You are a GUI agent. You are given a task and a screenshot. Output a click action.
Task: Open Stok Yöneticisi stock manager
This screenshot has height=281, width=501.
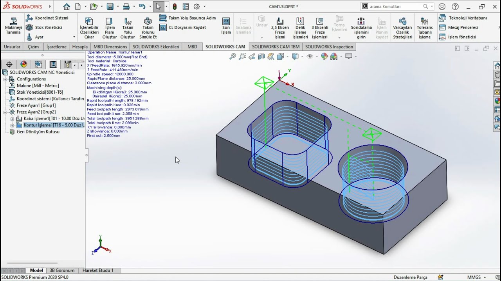[44, 27]
